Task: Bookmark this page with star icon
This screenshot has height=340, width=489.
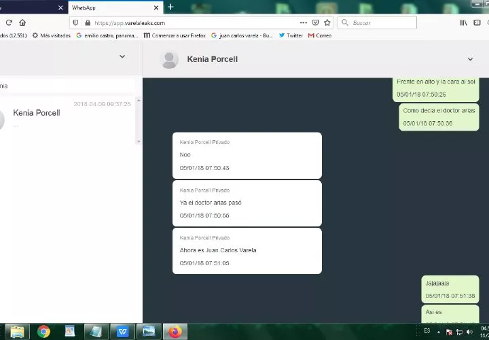Action: click(327, 22)
